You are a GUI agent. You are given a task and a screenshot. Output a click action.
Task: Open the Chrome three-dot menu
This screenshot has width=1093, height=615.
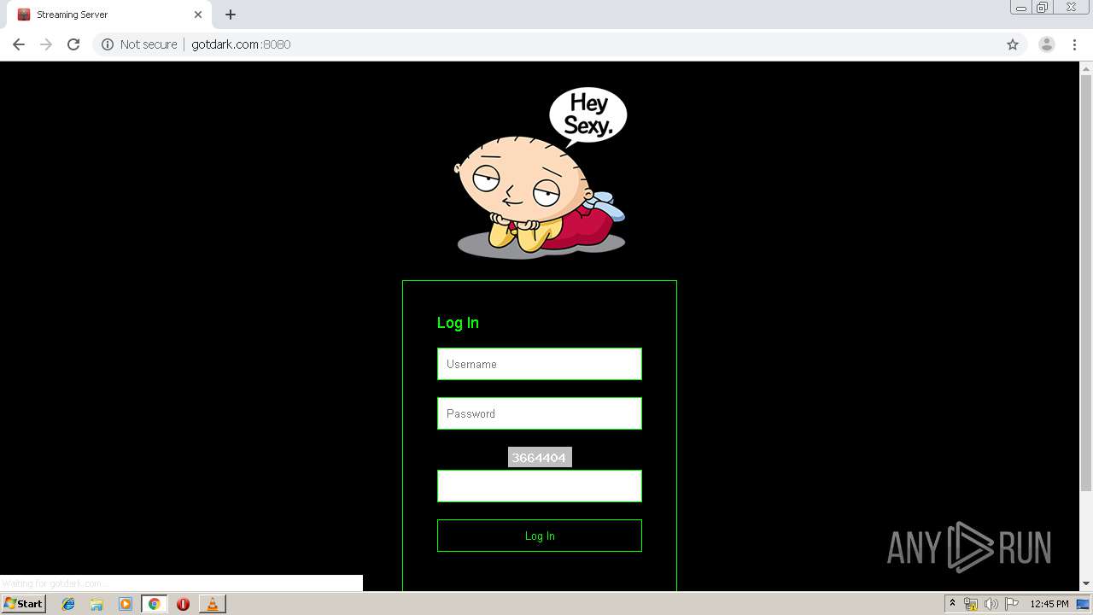pos(1074,44)
